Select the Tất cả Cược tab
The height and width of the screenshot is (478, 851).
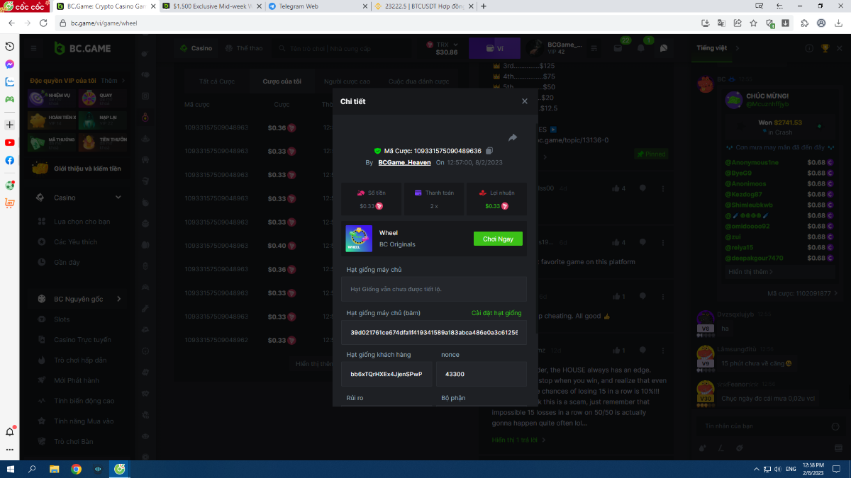tap(217, 81)
